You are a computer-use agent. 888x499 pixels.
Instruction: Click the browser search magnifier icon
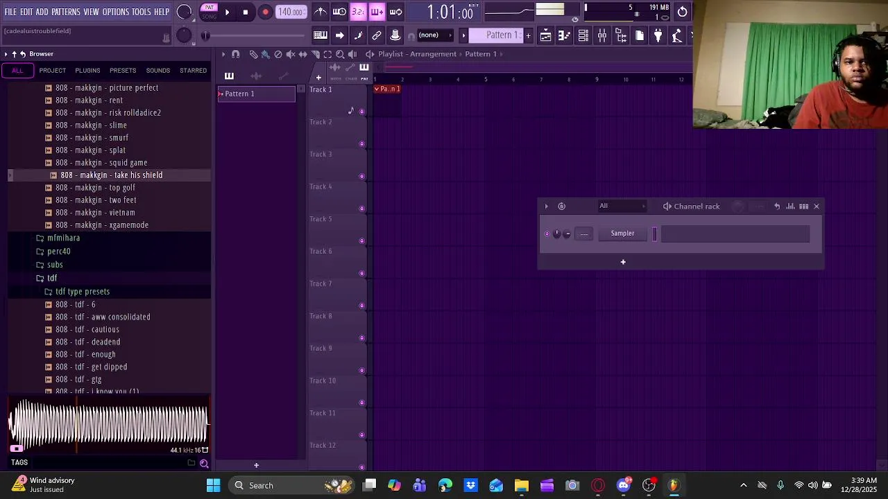(x=204, y=463)
